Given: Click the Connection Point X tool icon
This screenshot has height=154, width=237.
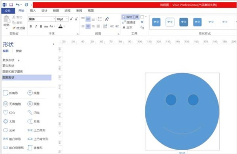Looking at the screenshot, I should point(142,22).
